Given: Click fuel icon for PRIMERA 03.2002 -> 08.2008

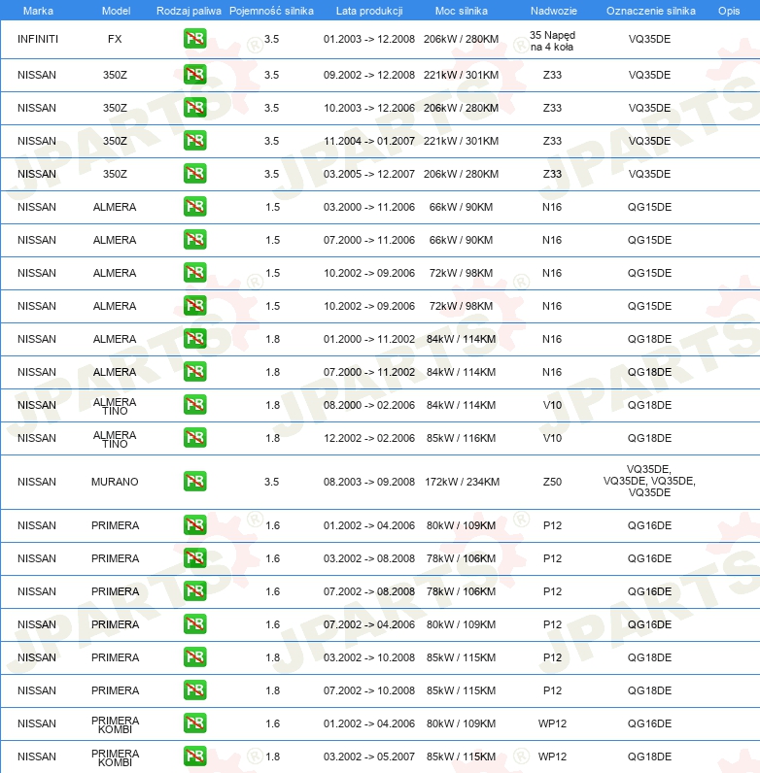Looking at the screenshot, I should coord(195,558).
